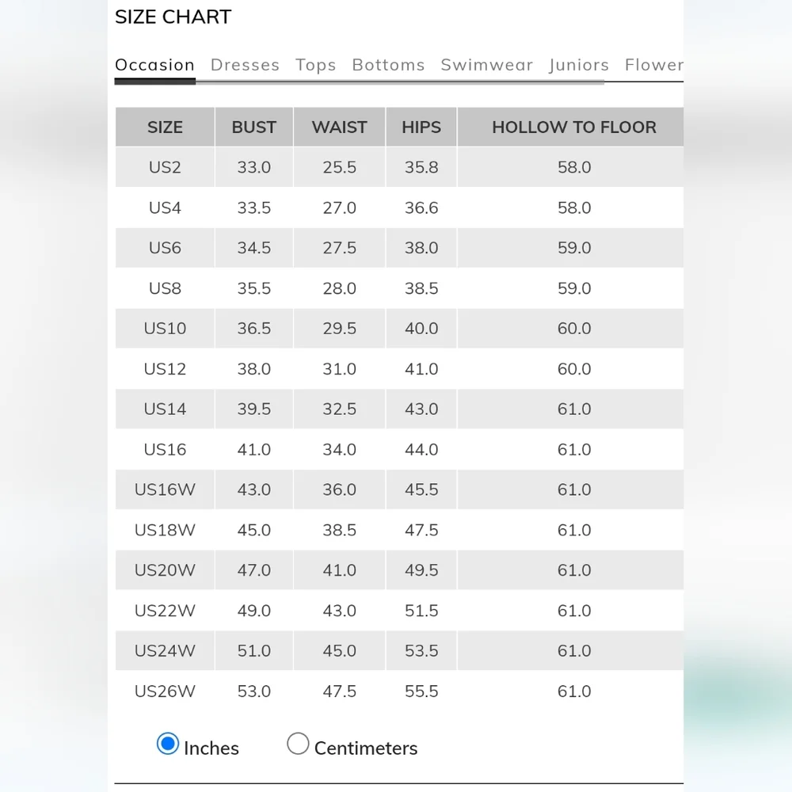The image size is (792, 792).
Task: Select the Juniors tab
Action: 578,65
